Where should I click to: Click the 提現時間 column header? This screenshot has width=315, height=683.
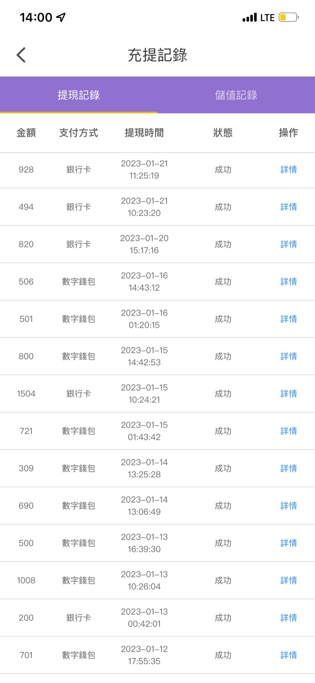[144, 133]
